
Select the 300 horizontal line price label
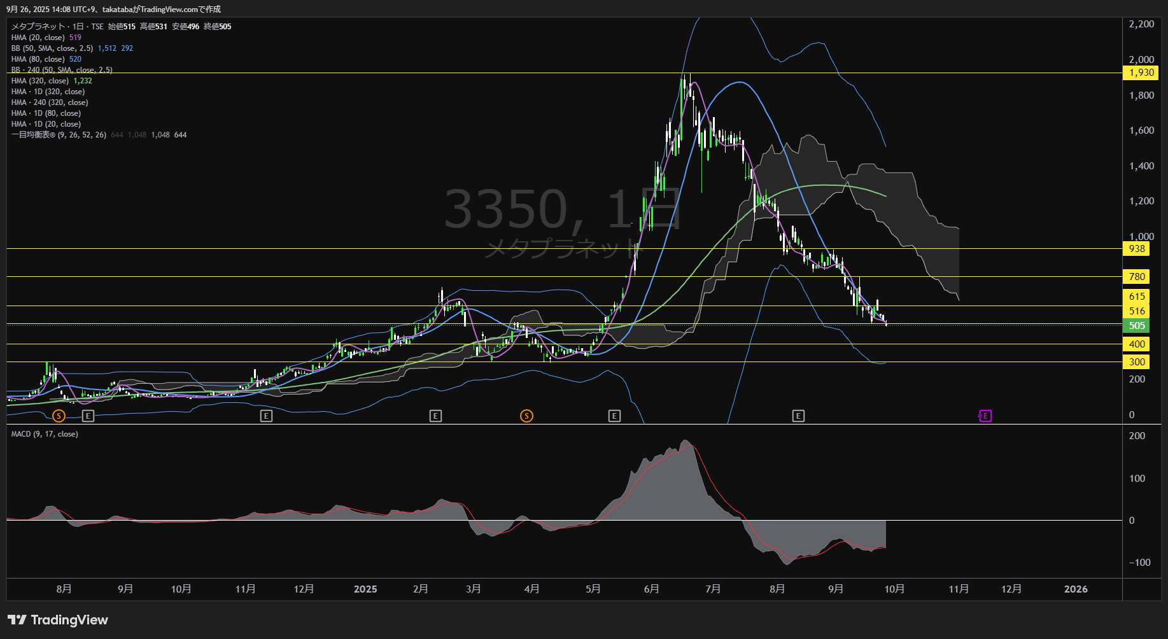1137,362
